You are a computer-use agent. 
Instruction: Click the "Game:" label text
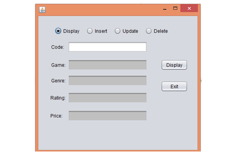58,65
